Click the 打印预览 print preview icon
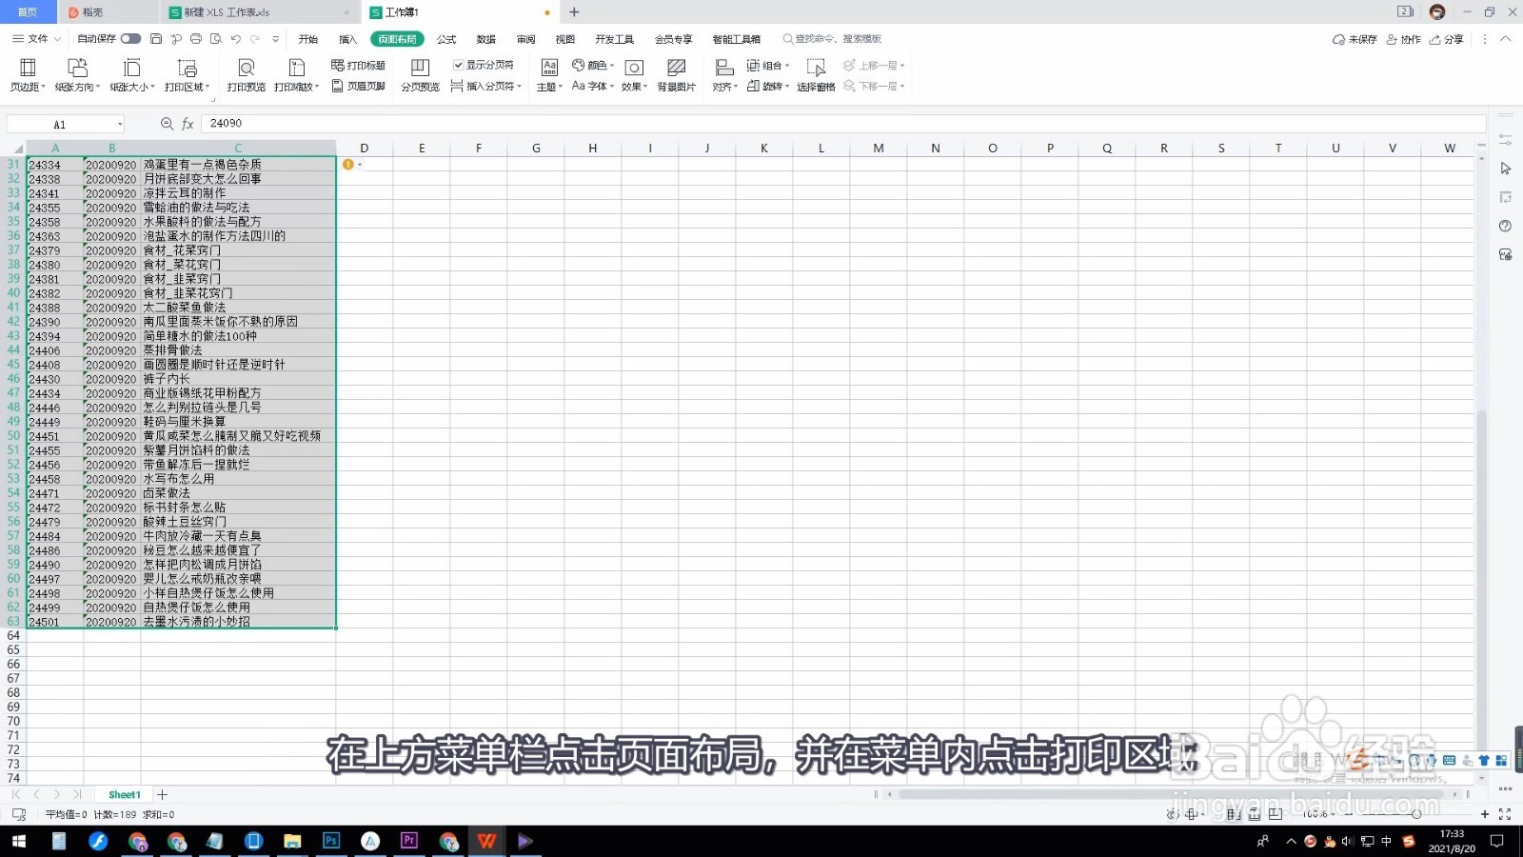 246,68
